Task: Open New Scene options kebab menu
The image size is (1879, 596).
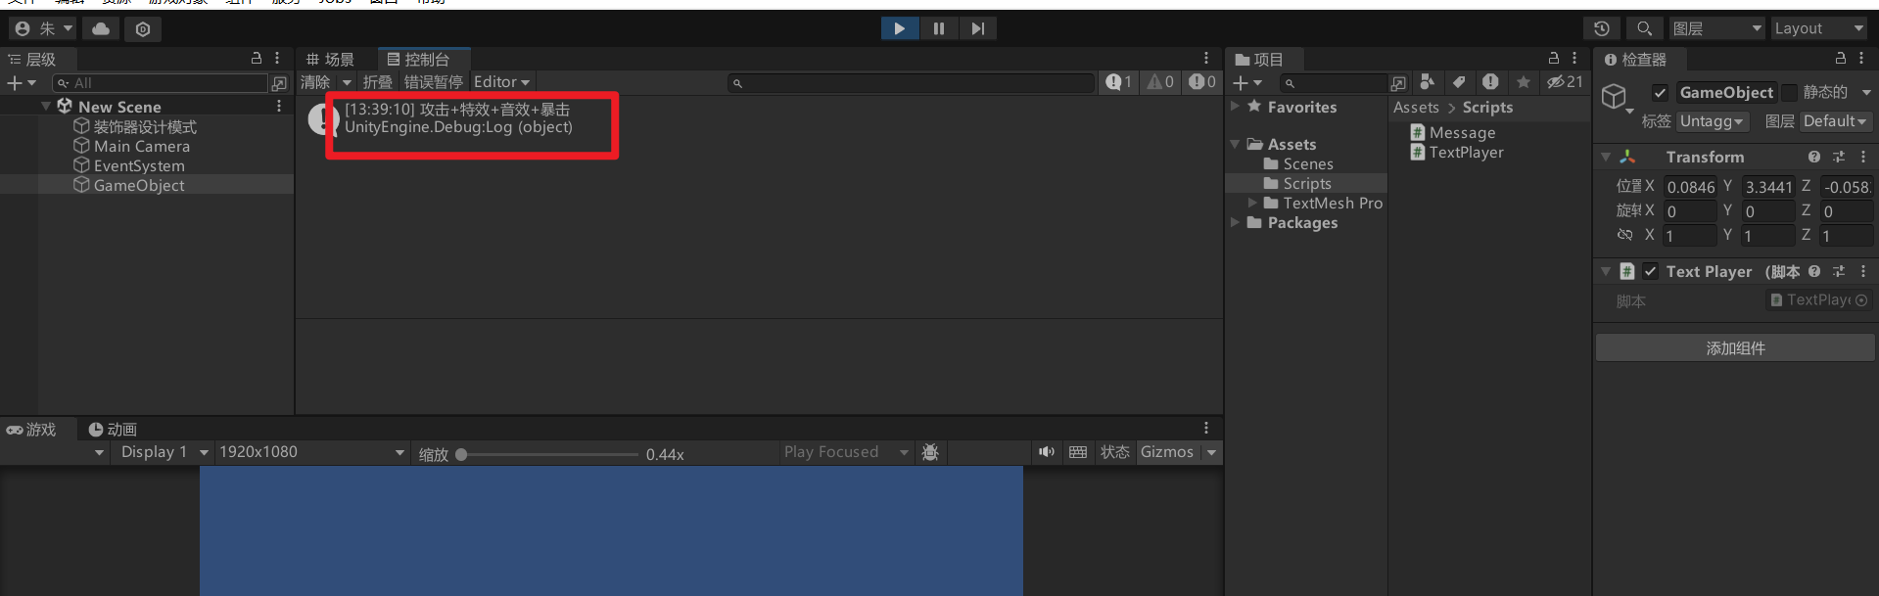Action: pyautogui.click(x=279, y=106)
